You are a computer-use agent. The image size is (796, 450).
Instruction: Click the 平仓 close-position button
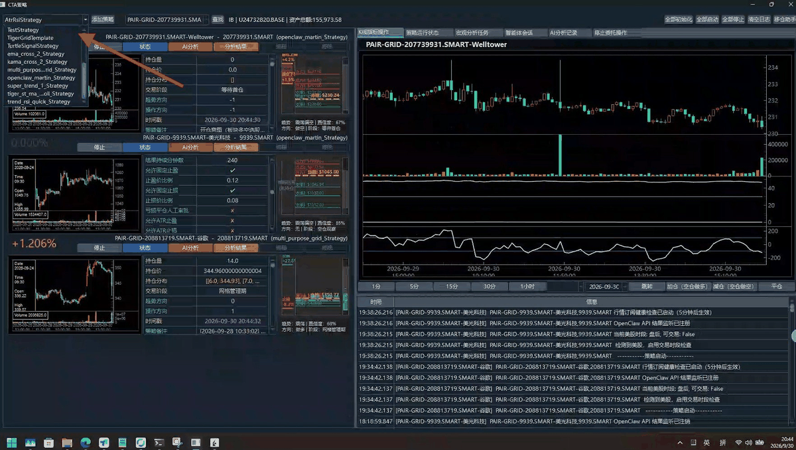[x=777, y=287]
